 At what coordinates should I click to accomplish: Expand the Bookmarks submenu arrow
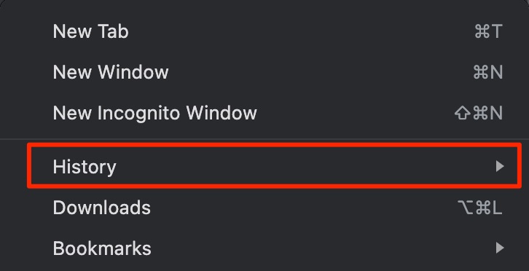500,248
